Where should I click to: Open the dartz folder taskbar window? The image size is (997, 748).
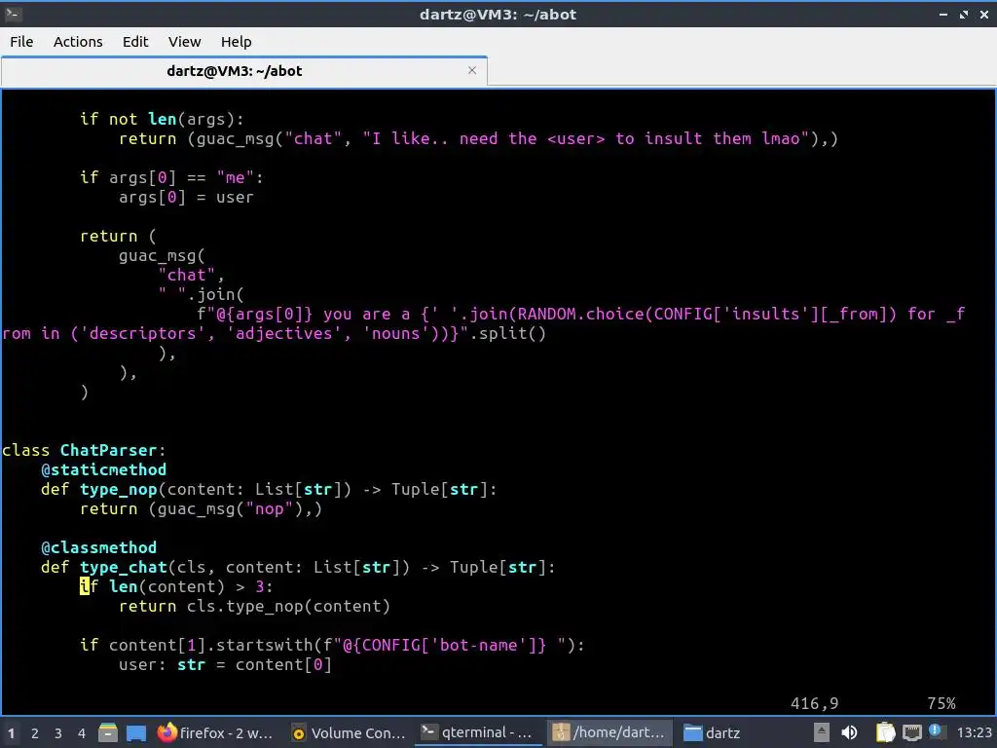712,732
